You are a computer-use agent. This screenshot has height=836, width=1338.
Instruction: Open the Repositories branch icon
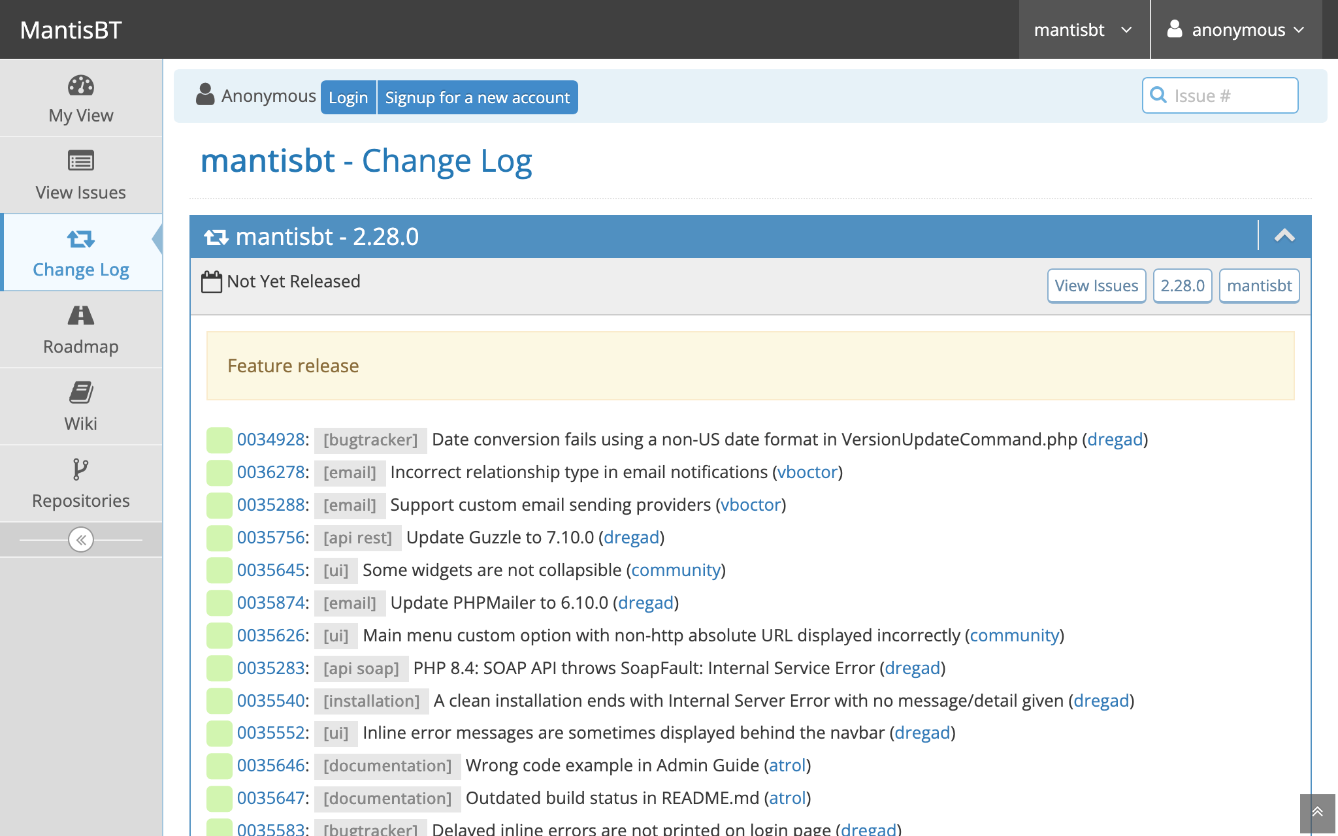pos(81,469)
